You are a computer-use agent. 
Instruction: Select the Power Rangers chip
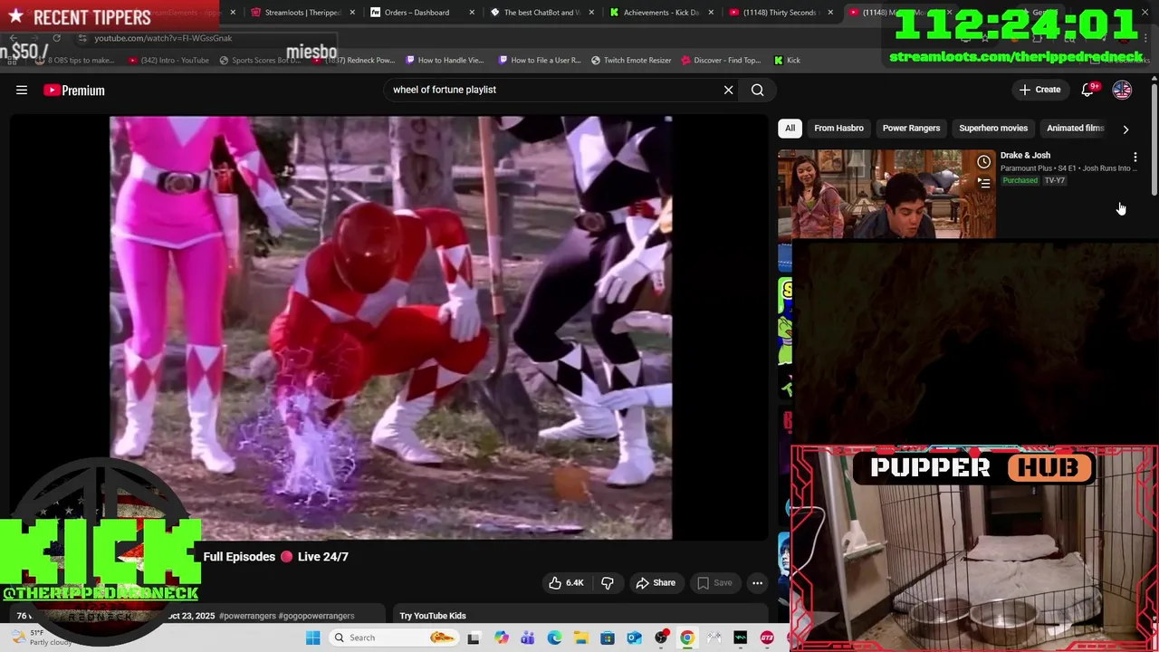pos(911,128)
